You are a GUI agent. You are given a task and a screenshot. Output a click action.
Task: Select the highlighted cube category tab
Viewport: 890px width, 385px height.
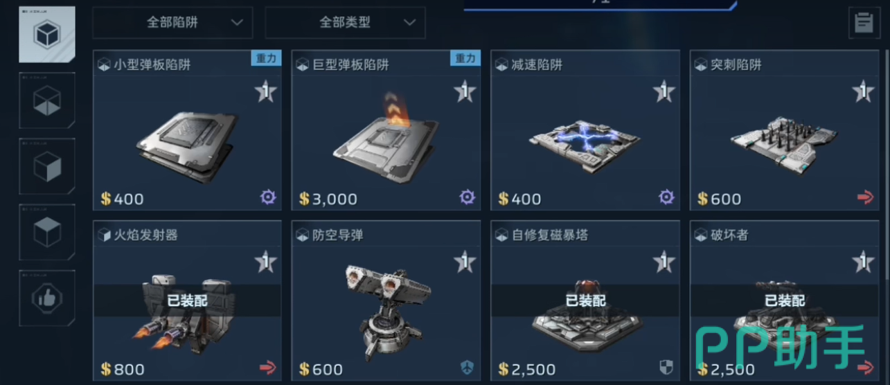[x=47, y=33]
